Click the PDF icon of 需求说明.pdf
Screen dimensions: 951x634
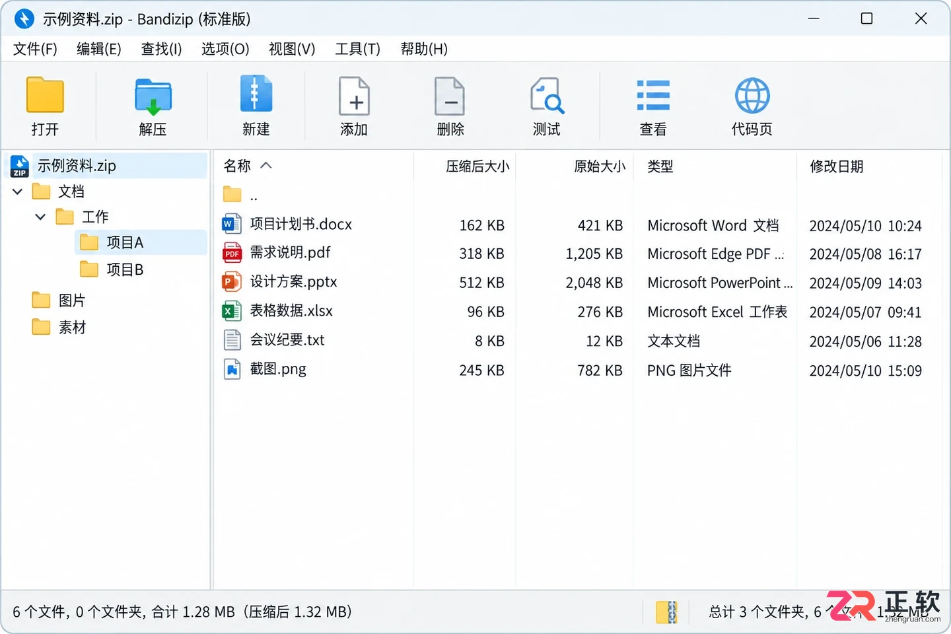pos(232,253)
